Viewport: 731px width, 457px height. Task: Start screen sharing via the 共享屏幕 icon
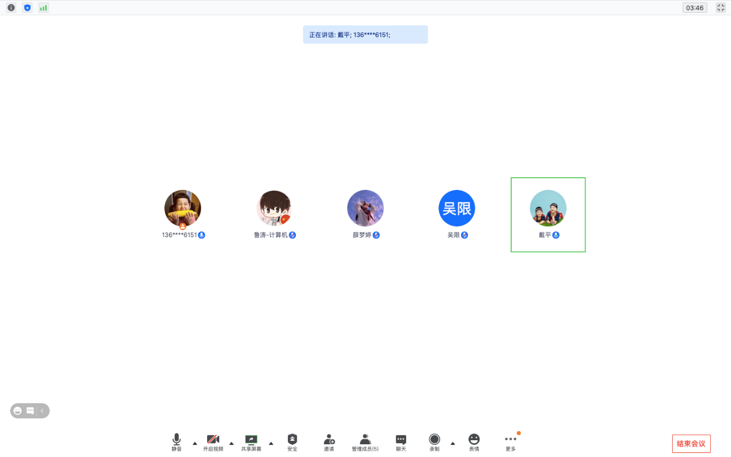tap(251, 440)
